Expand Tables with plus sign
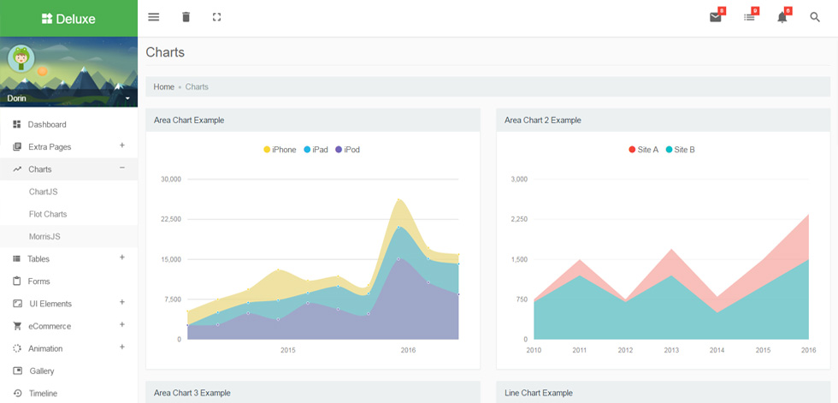 pos(122,257)
